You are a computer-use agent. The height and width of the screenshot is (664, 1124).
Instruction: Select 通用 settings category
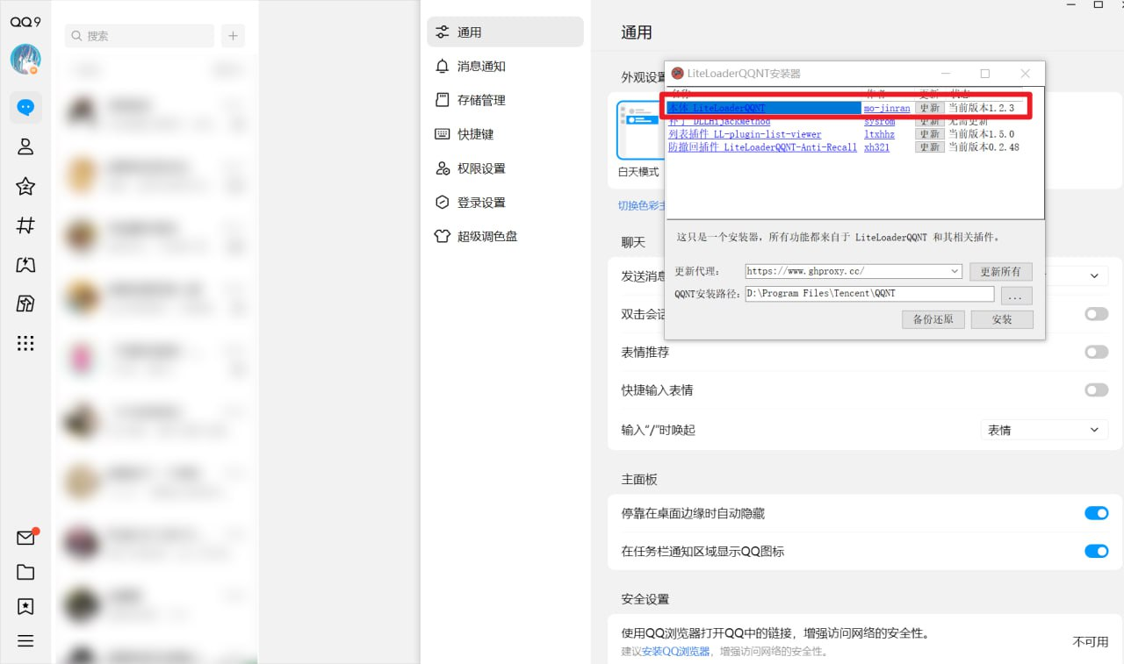pos(505,32)
